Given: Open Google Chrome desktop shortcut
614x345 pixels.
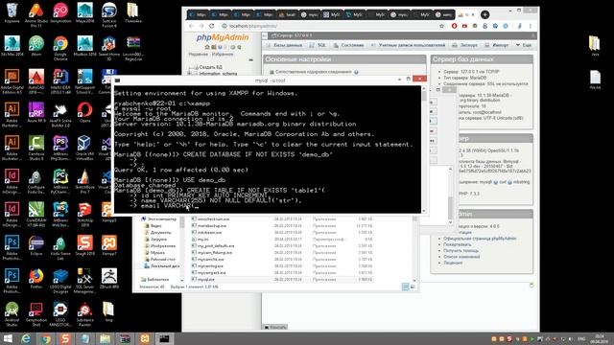Looking at the screenshot, I should pyautogui.click(x=60, y=48).
